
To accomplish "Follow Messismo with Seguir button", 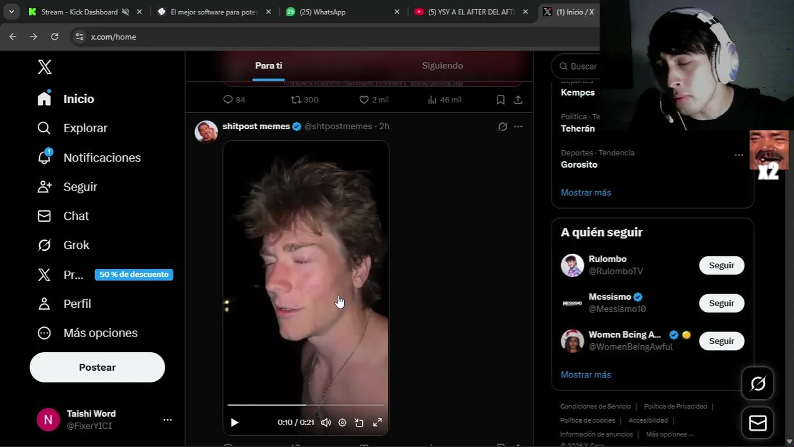I will [721, 303].
